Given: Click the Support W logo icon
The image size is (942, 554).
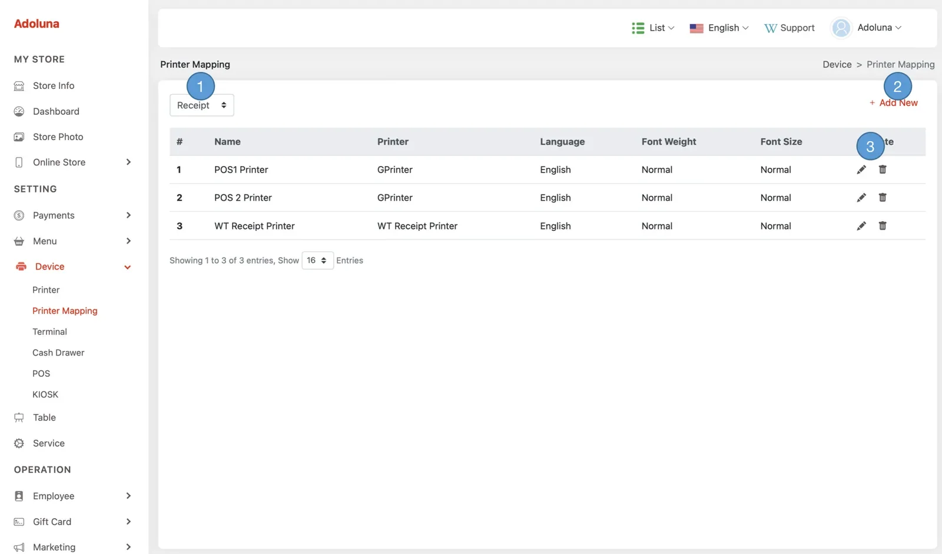Looking at the screenshot, I should coord(770,28).
